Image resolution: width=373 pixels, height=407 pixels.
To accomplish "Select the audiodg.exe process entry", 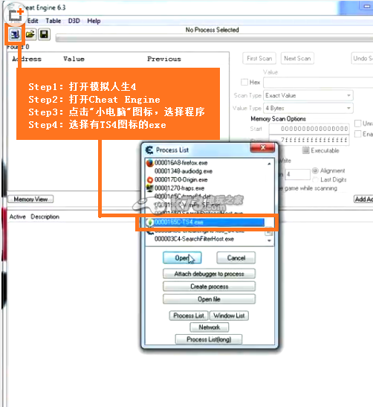I will coord(184,171).
